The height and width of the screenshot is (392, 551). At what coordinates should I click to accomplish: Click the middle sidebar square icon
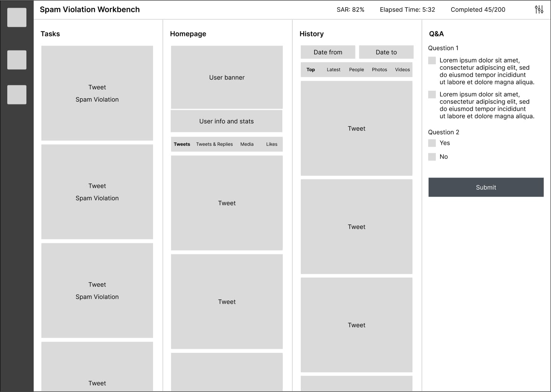(x=17, y=60)
